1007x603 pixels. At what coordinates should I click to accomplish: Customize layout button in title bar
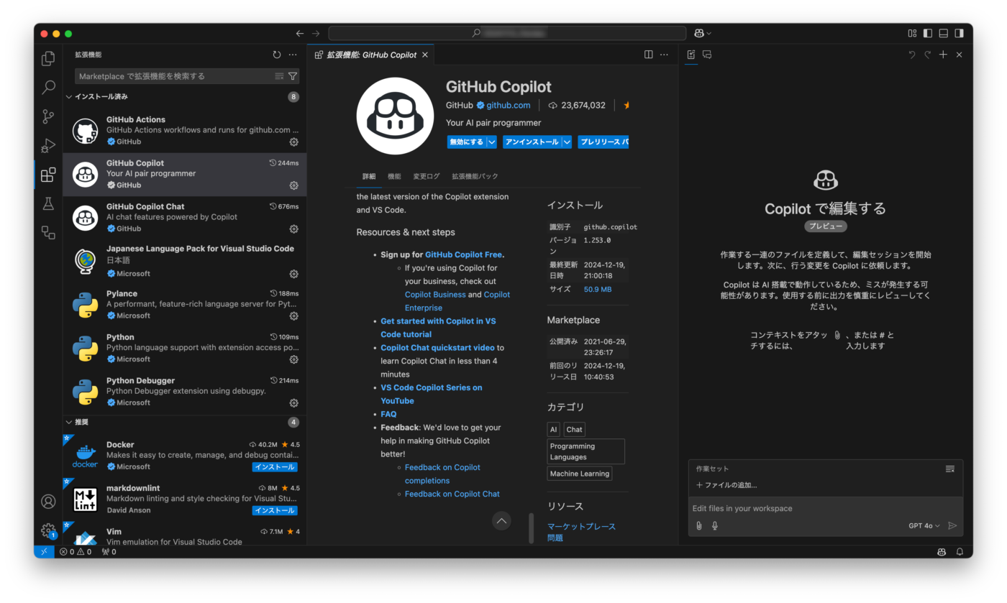click(x=912, y=33)
